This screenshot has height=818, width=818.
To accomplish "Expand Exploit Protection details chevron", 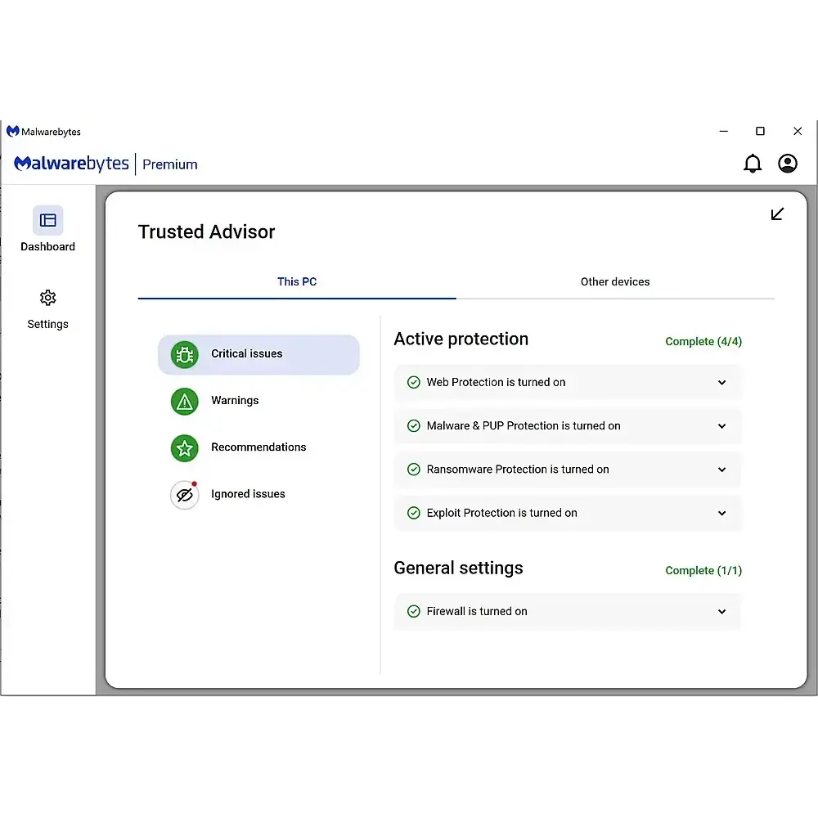I will coord(721,514).
